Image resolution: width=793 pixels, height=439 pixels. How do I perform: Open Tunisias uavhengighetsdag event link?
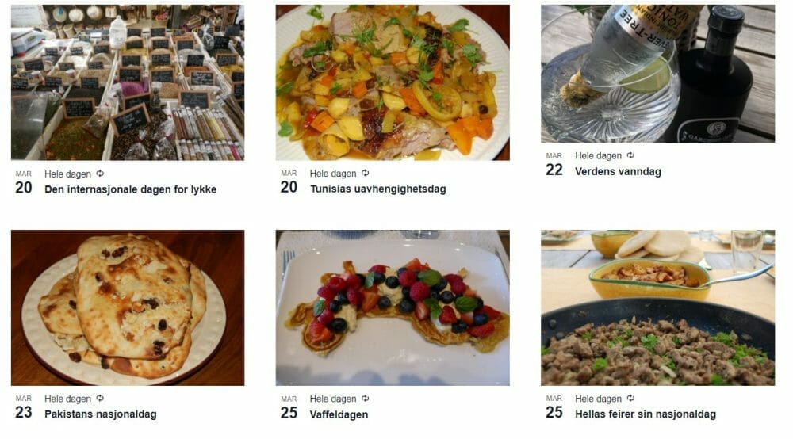pos(377,189)
